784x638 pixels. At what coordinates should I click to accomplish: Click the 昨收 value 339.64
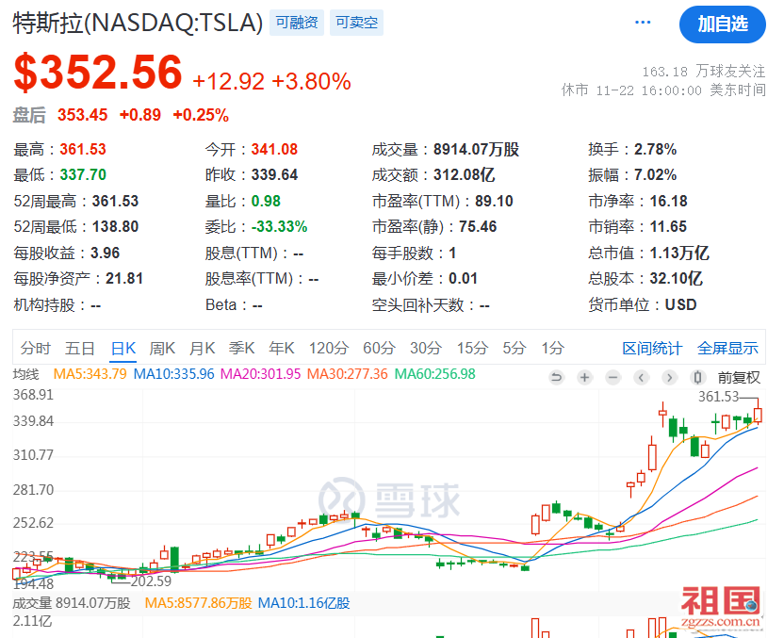[274, 175]
